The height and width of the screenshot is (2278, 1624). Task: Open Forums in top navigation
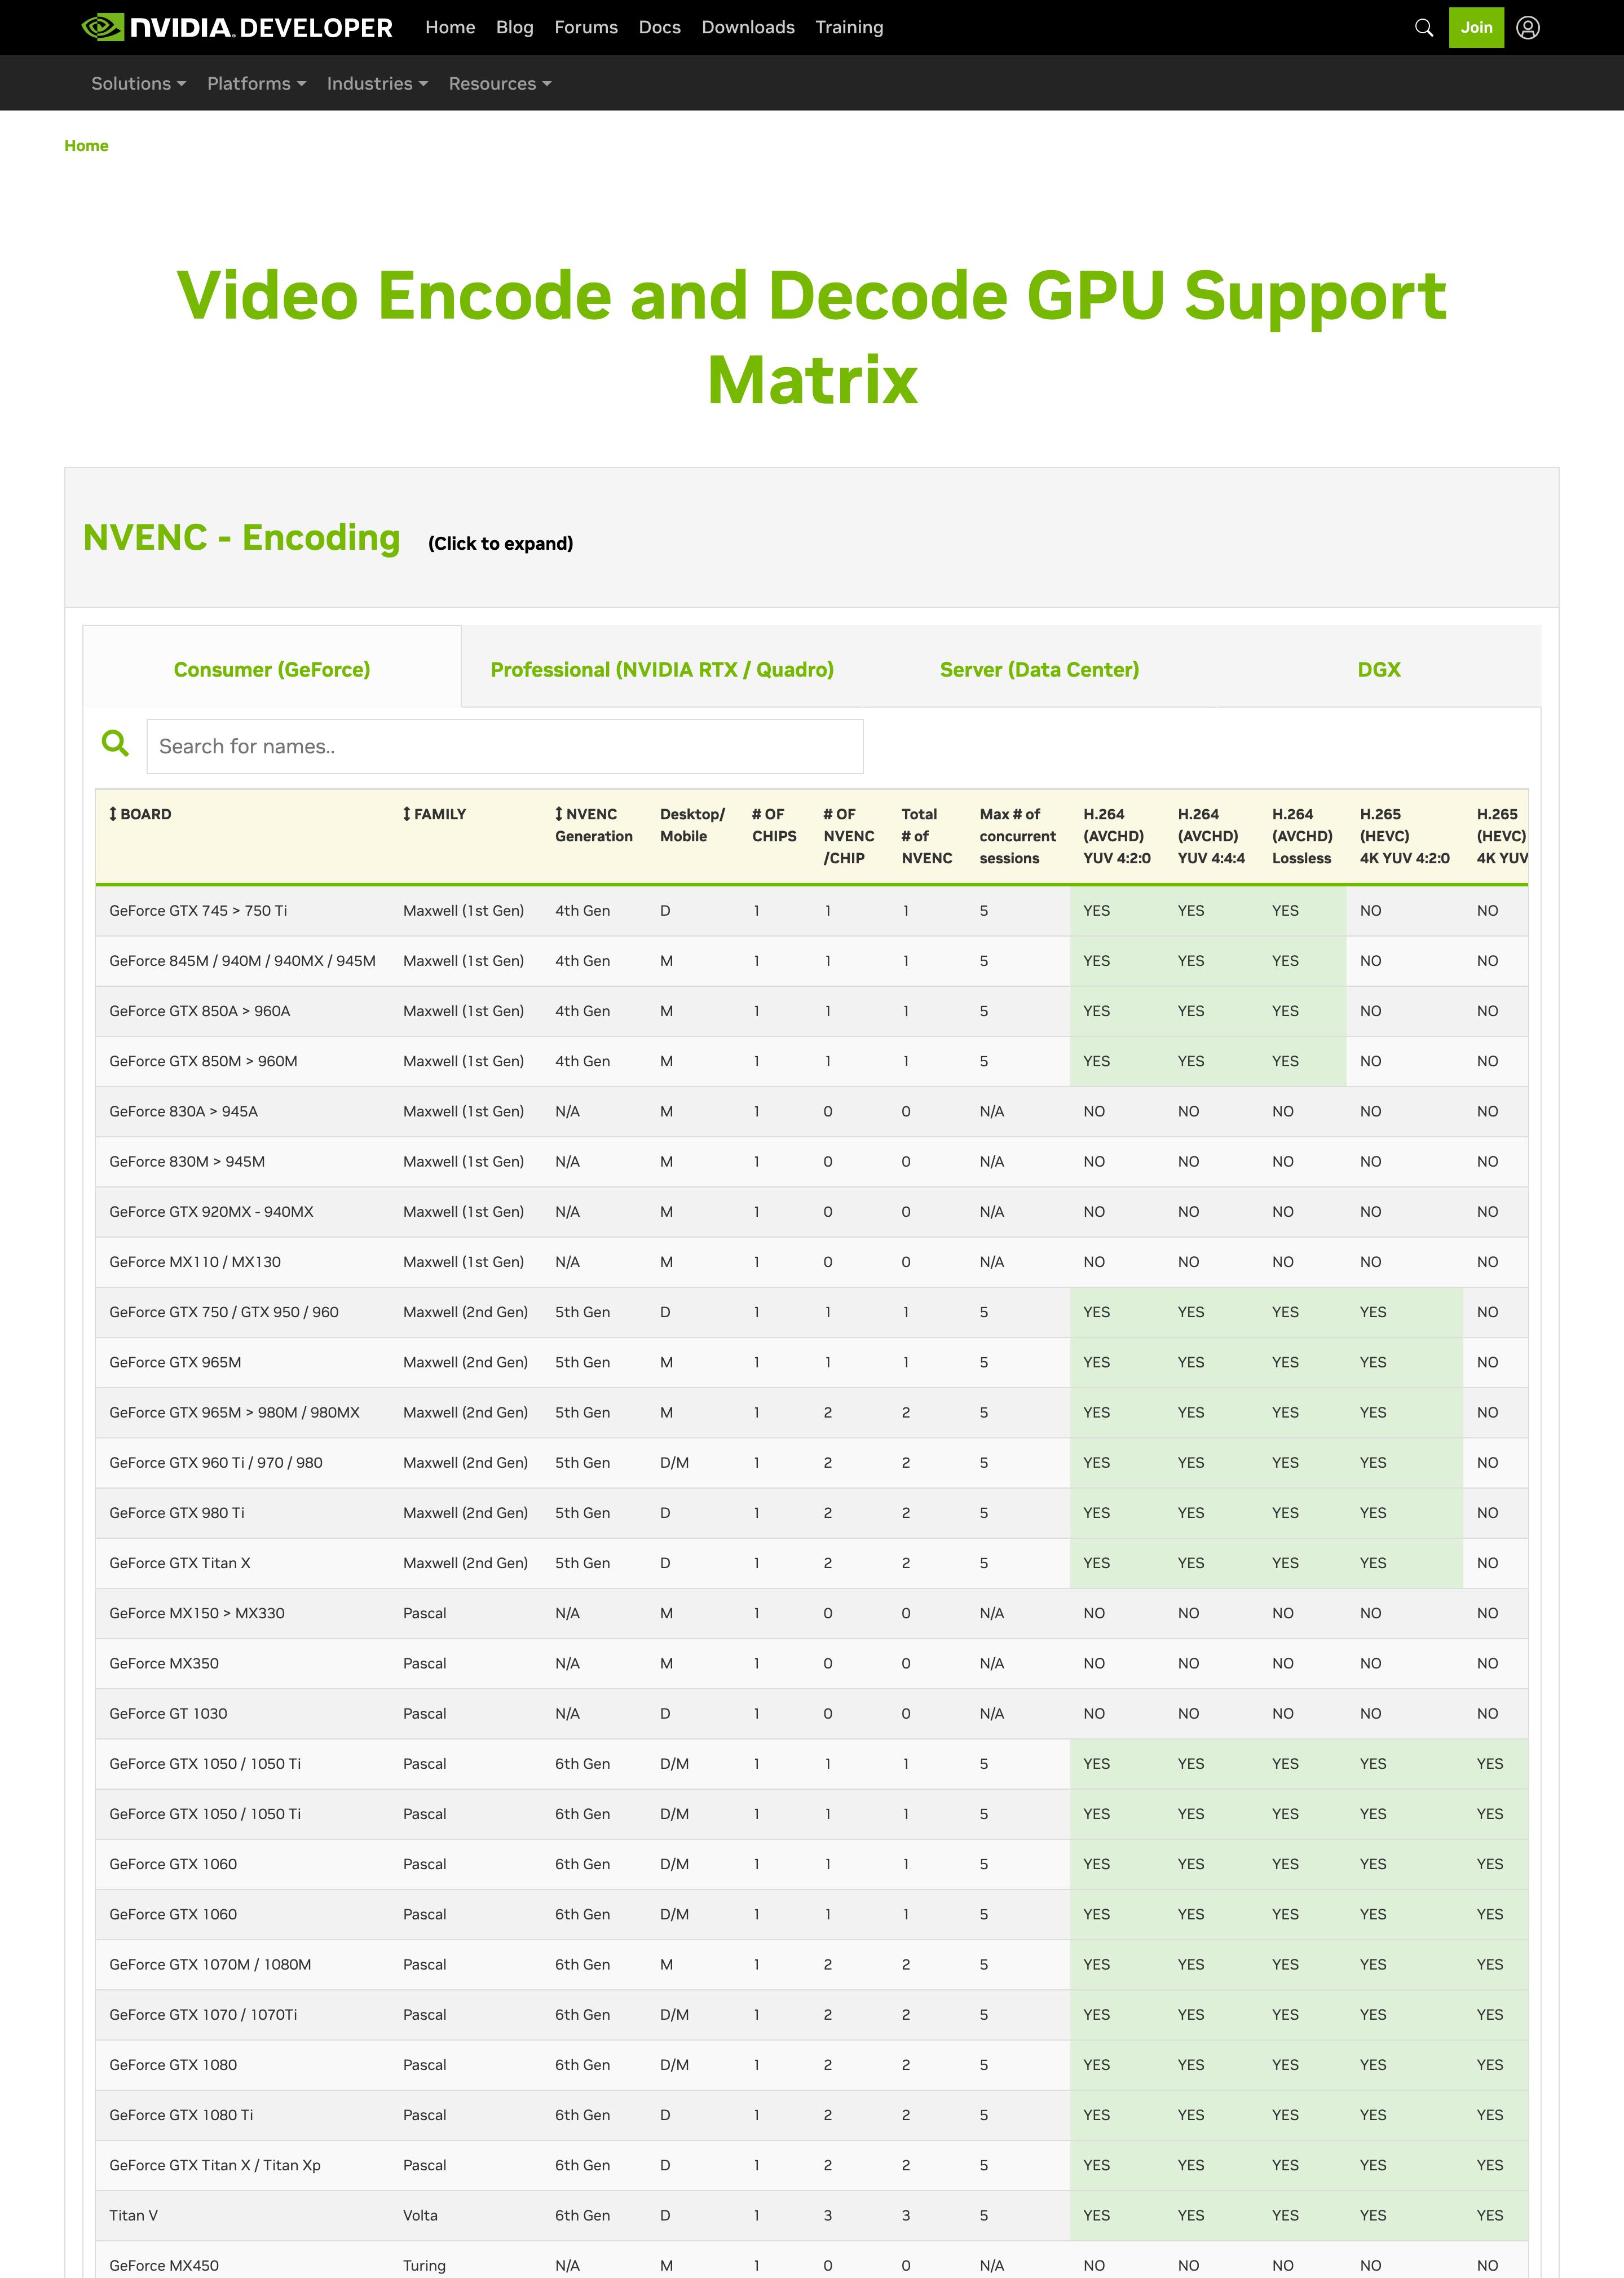585,28
